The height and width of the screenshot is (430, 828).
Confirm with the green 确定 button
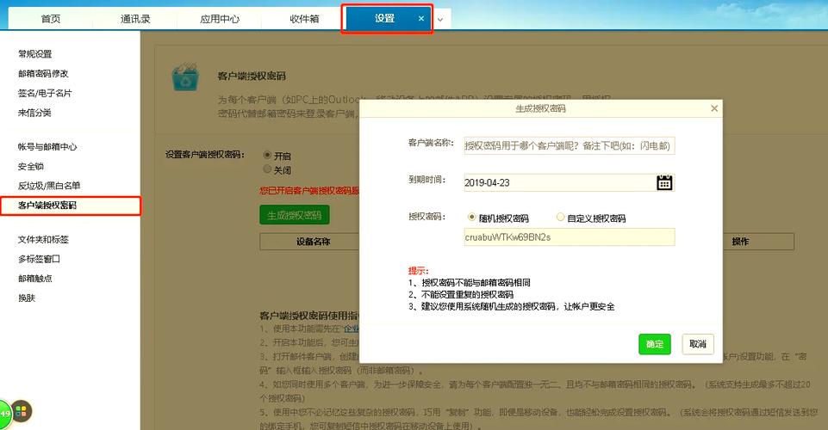(655, 344)
